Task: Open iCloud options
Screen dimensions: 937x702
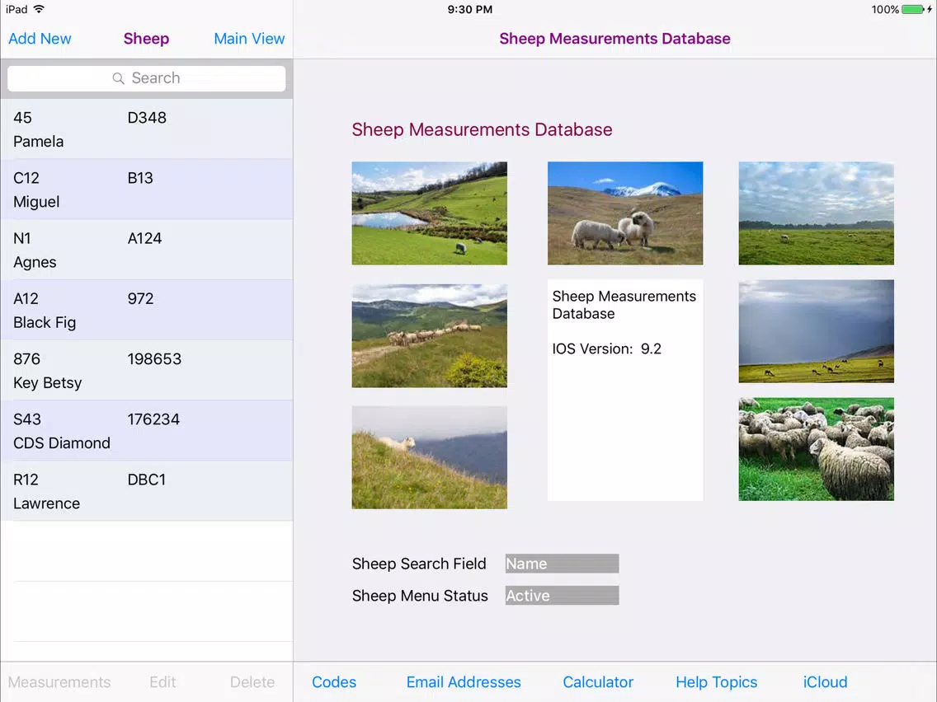Action: 826,681
